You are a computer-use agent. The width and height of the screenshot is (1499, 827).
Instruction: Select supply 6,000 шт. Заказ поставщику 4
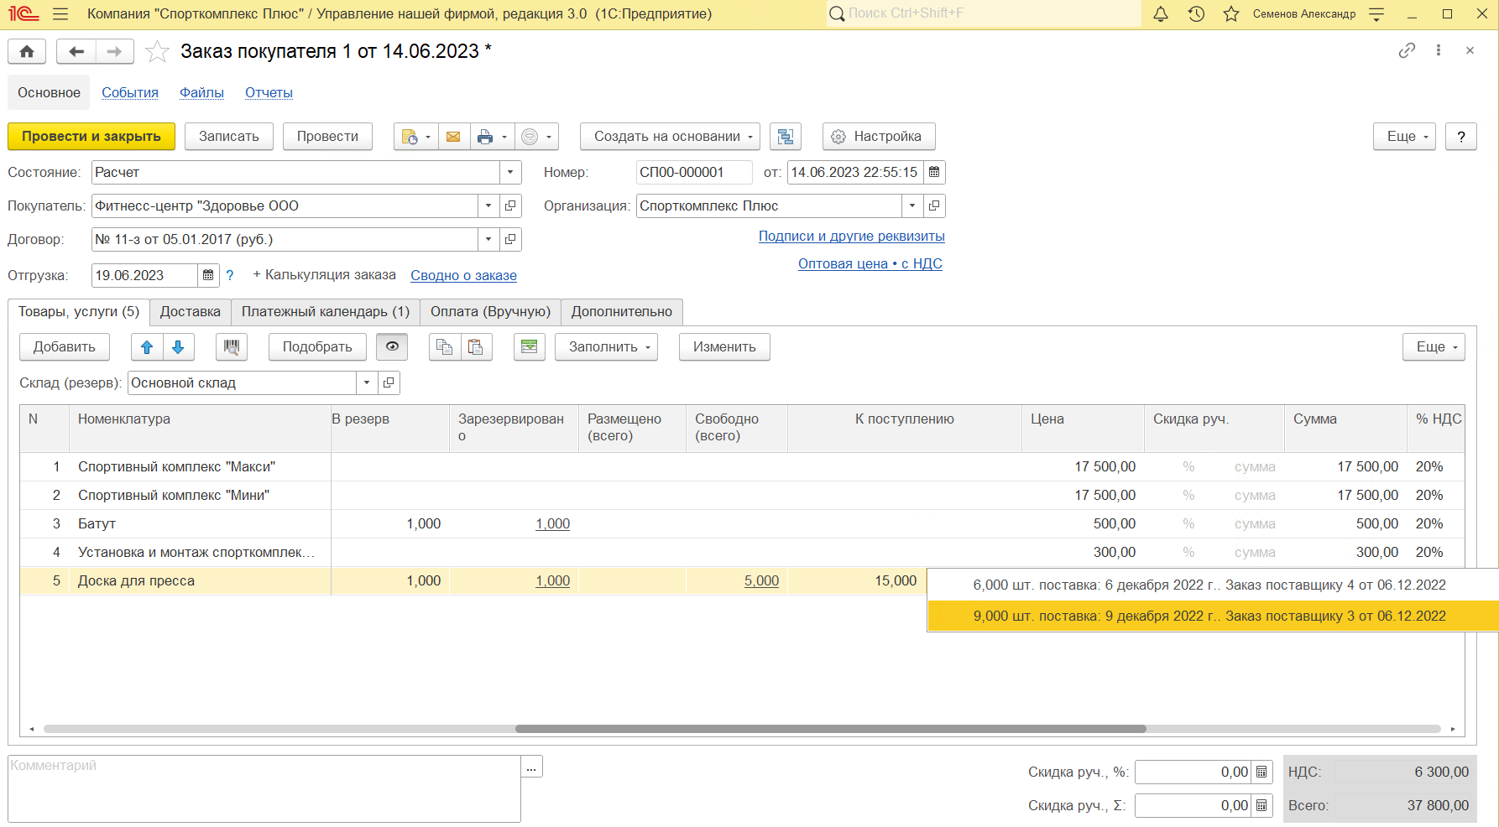(x=1213, y=585)
